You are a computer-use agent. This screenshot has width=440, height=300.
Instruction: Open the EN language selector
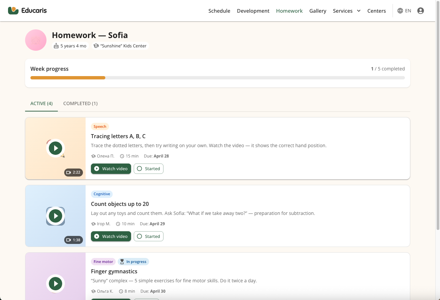(x=408, y=11)
